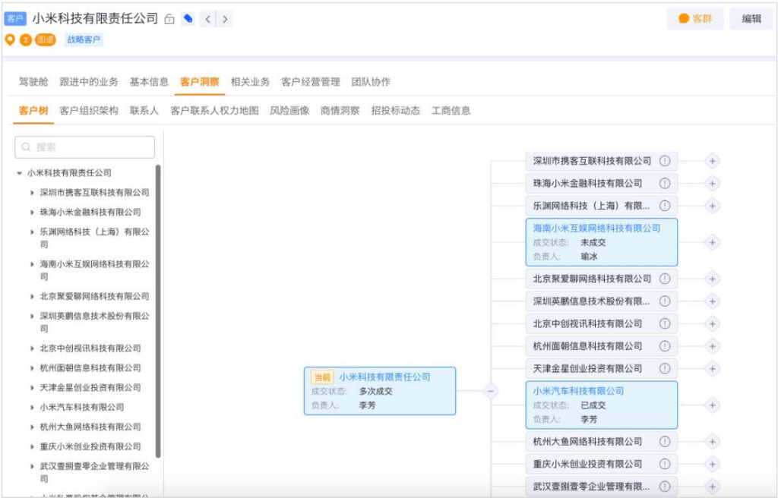Expand 小米汽车科技有限公司 in the left tree
Image resolution: width=778 pixels, height=498 pixels.
click(x=32, y=408)
